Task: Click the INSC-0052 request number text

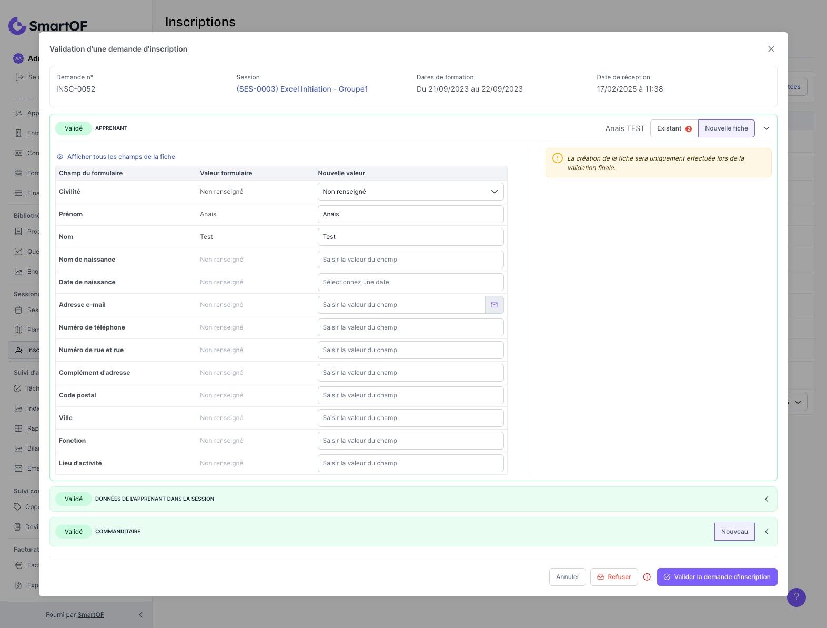Action: tap(76, 89)
